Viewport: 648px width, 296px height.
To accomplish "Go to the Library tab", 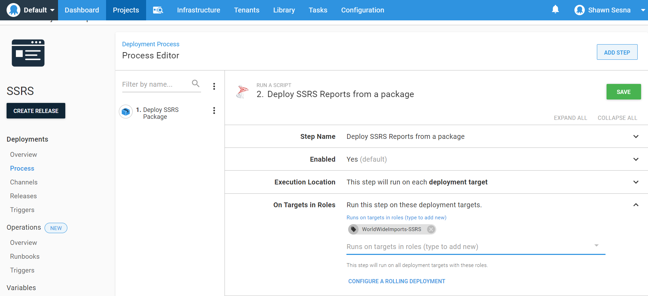I will (284, 10).
